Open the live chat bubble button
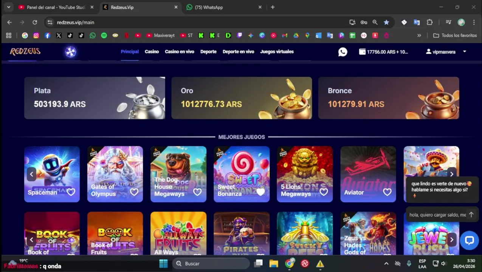The width and height of the screenshot is (482, 272). [x=469, y=240]
